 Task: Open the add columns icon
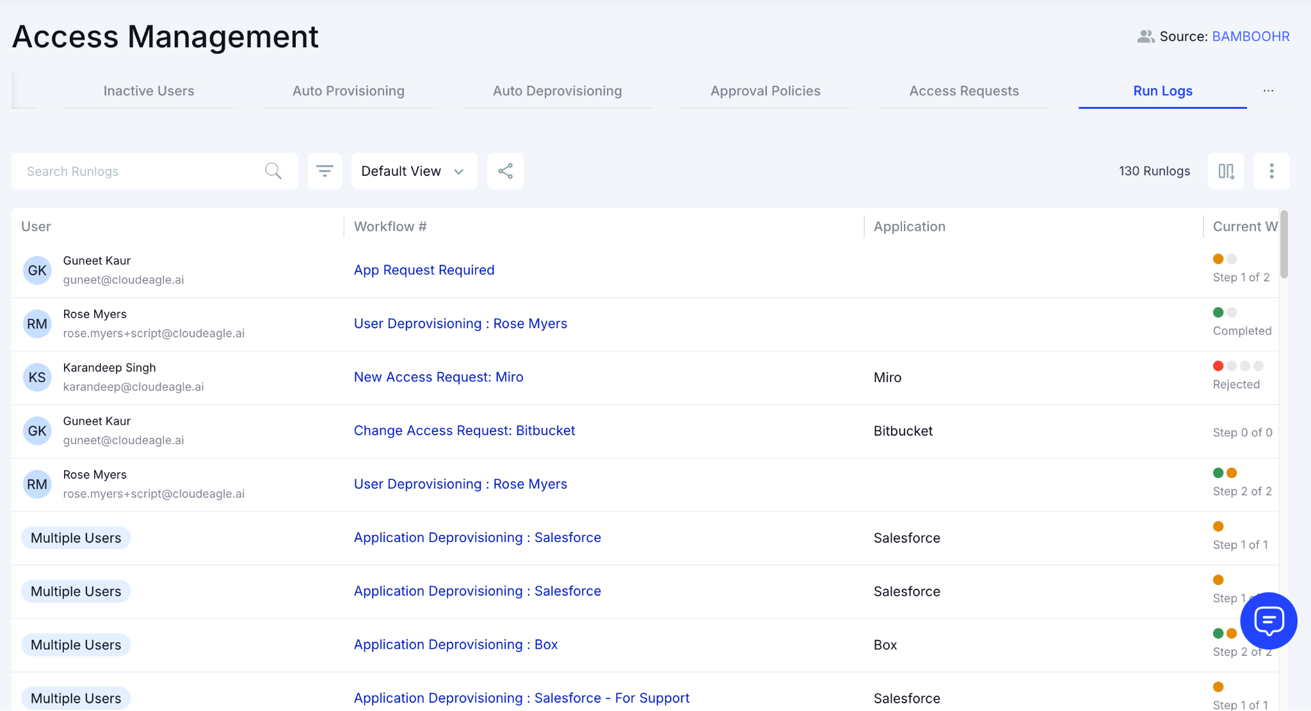point(1226,171)
